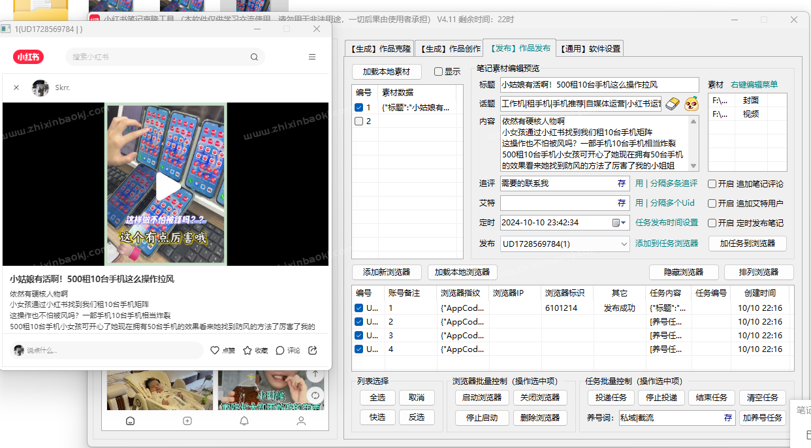Click the search magnifier in Xiaohongshu search bar
This screenshot has width=811, height=448.
point(254,57)
